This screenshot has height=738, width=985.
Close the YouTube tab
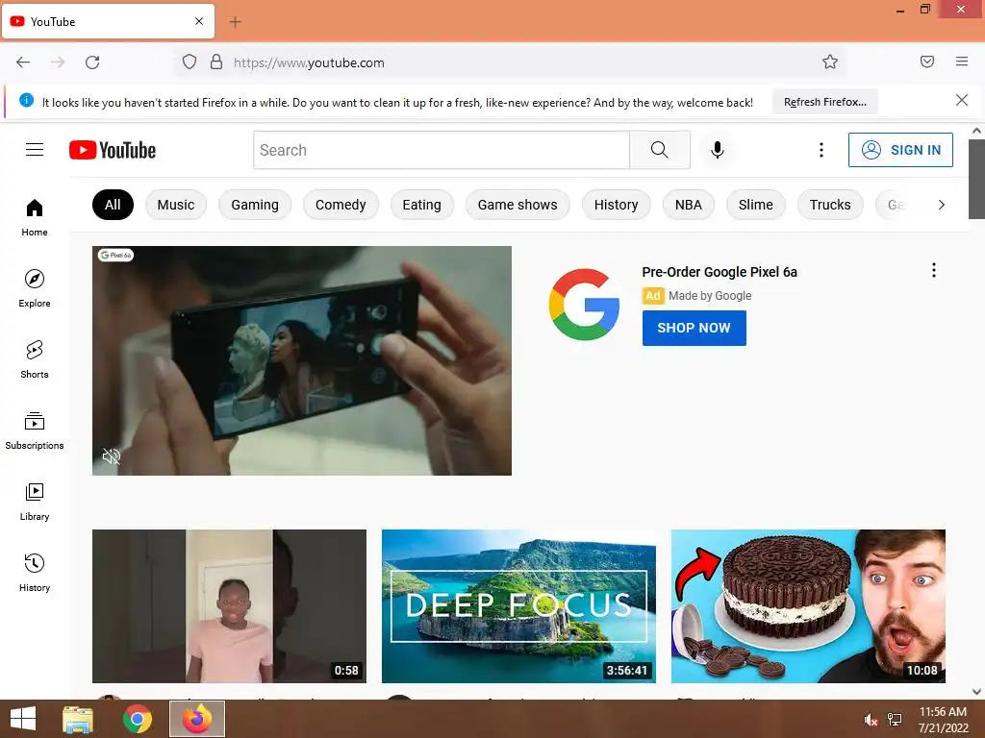click(x=199, y=21)
